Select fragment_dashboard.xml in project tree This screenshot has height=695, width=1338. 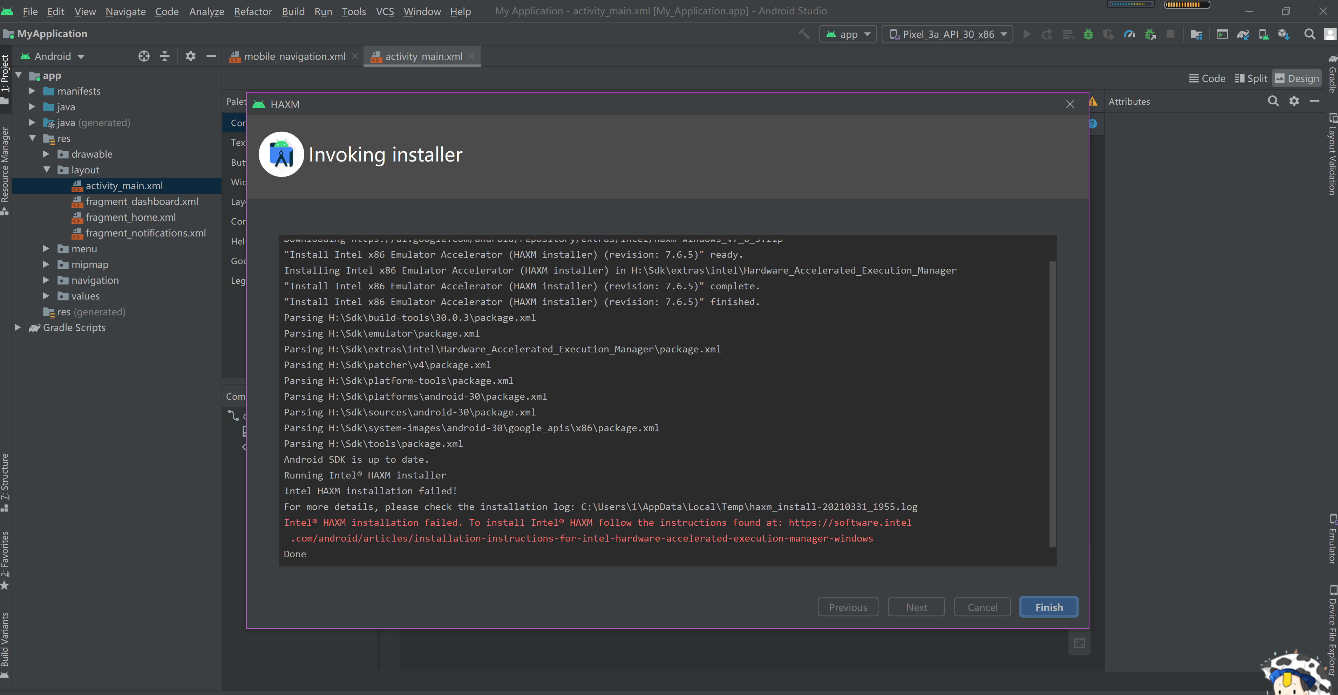tap(142, 201)
